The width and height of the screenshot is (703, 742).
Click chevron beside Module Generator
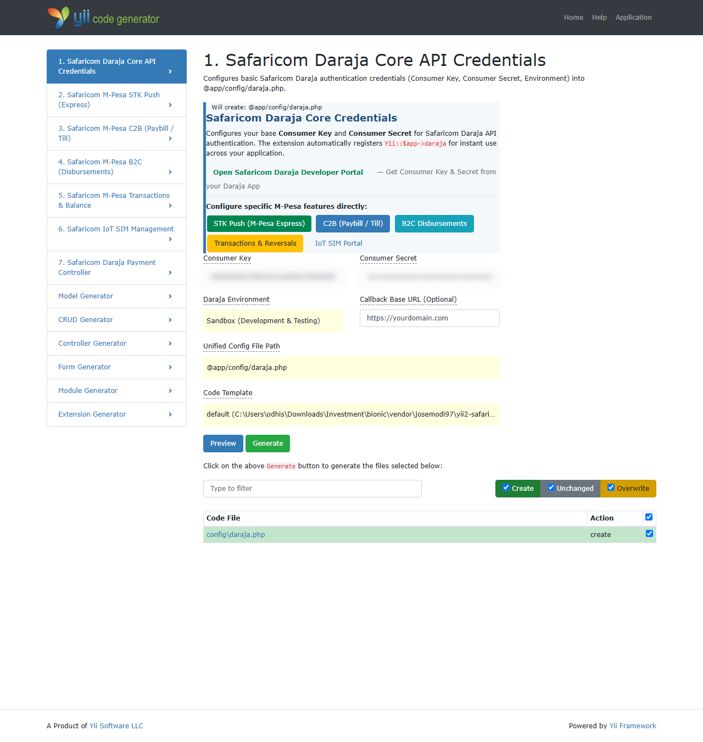(170, 391)
